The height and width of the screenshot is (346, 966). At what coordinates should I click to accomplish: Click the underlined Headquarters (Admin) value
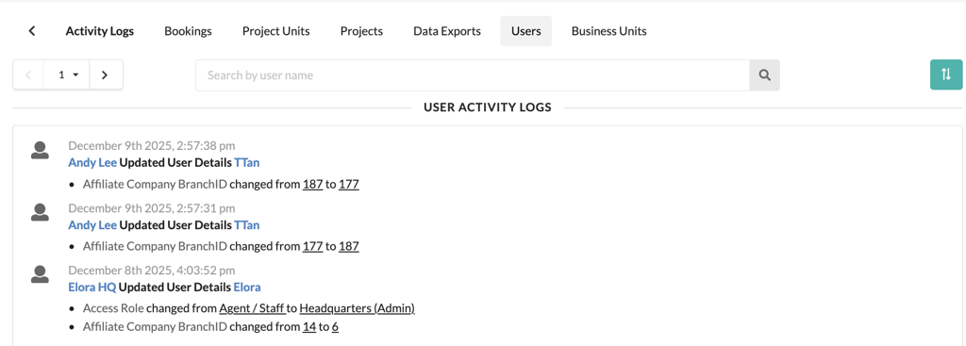(358, 308)
